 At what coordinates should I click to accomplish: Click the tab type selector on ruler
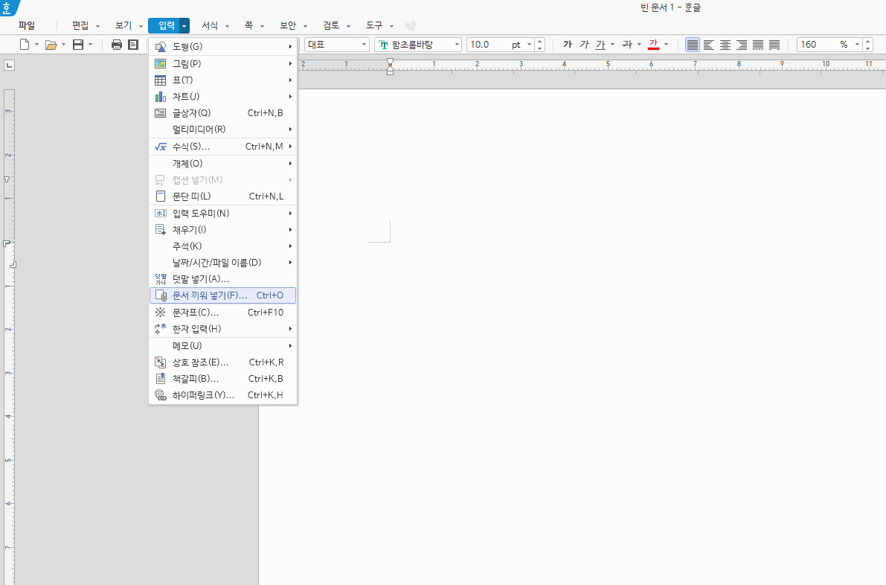pyautogui.click(x=9, y=65)
